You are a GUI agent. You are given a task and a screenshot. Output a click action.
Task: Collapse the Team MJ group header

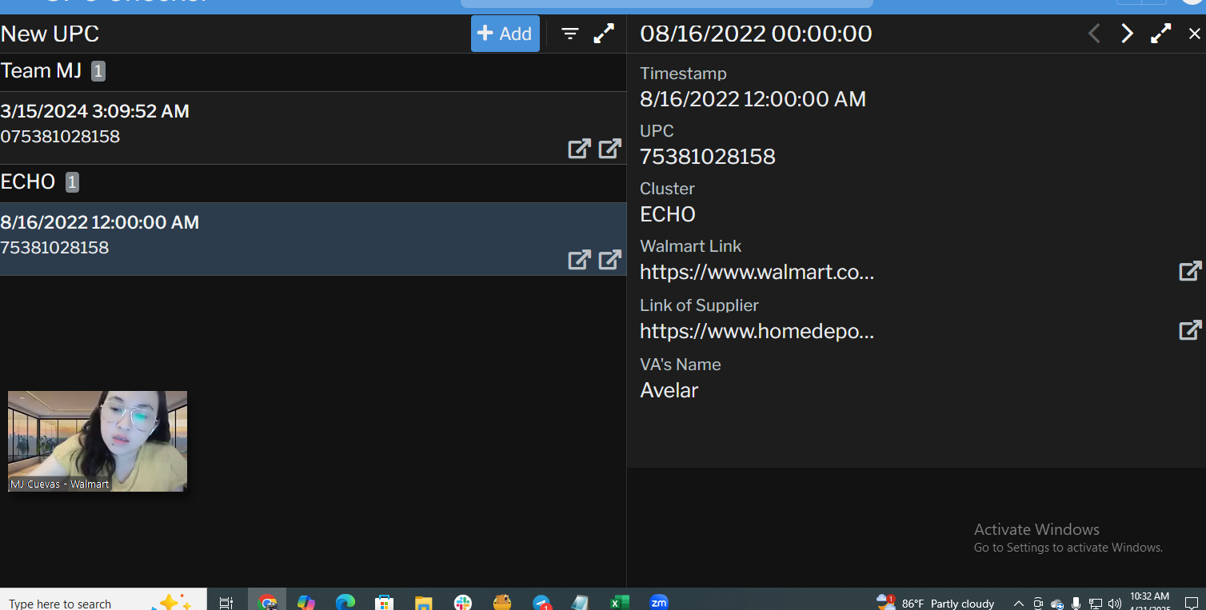coord(42,71)
